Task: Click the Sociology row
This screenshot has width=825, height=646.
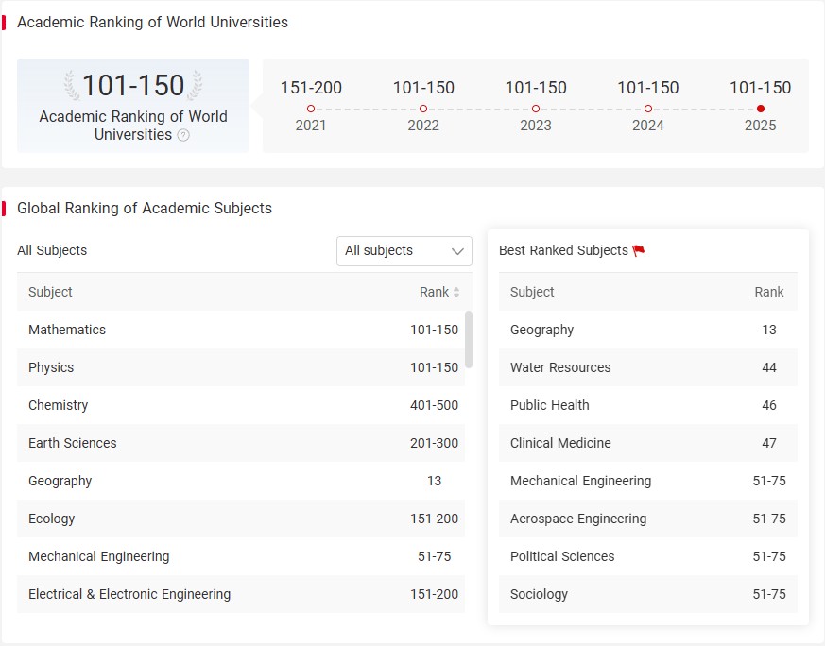Action: tap(647, 594)
